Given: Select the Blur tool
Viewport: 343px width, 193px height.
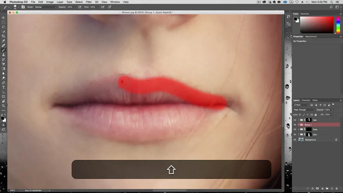Looking at the screenshot, I should point(3,73).
